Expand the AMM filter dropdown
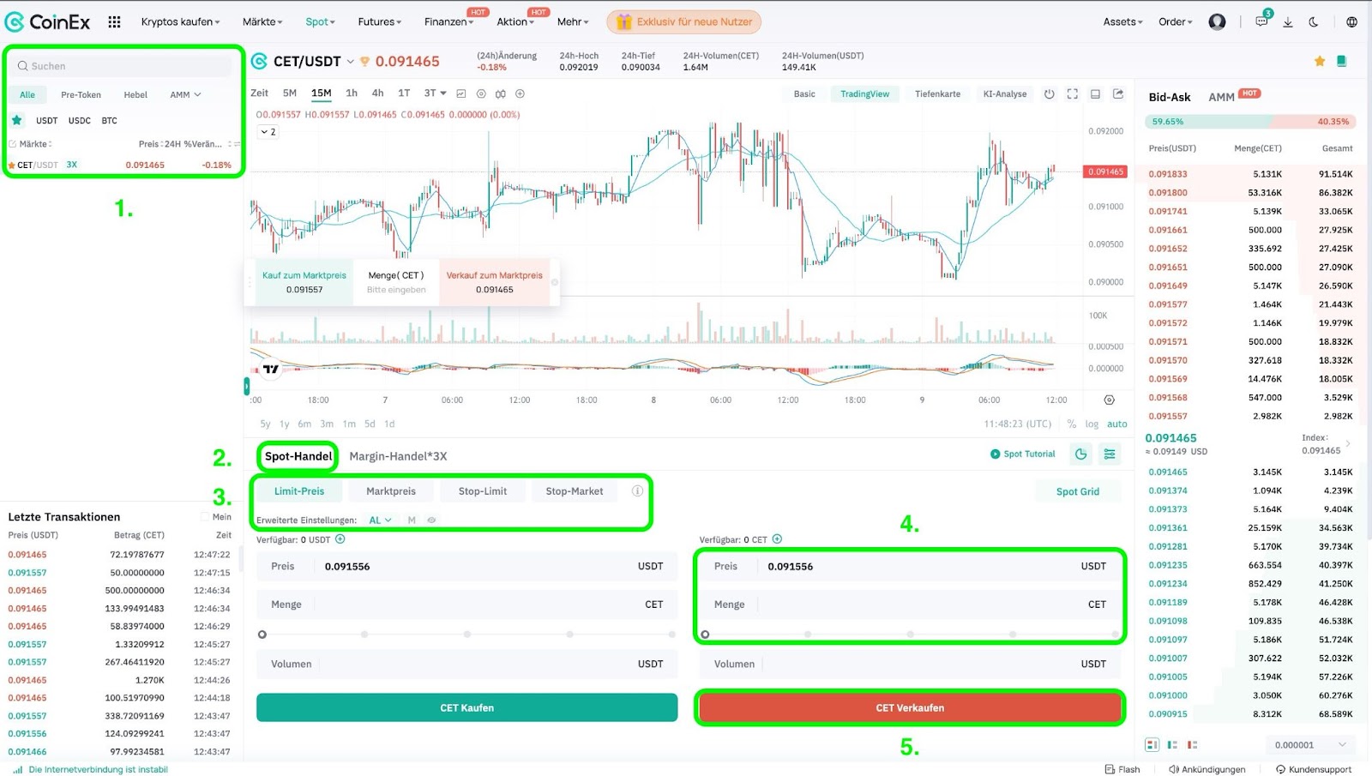The image size is (1372, 776). click(185, 94)
